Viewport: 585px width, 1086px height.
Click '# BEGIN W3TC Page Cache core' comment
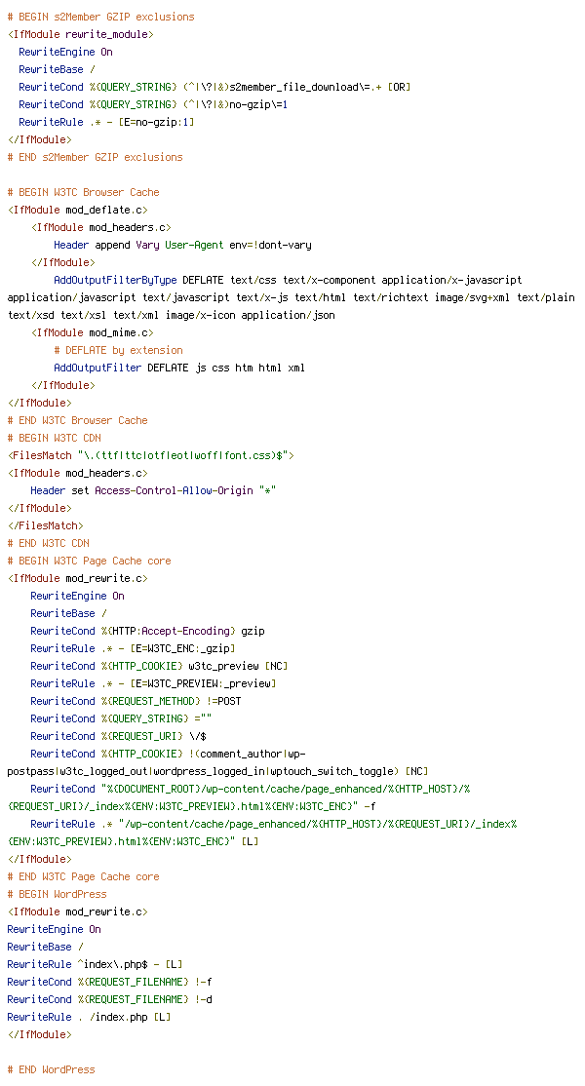(x=90, y=561)
